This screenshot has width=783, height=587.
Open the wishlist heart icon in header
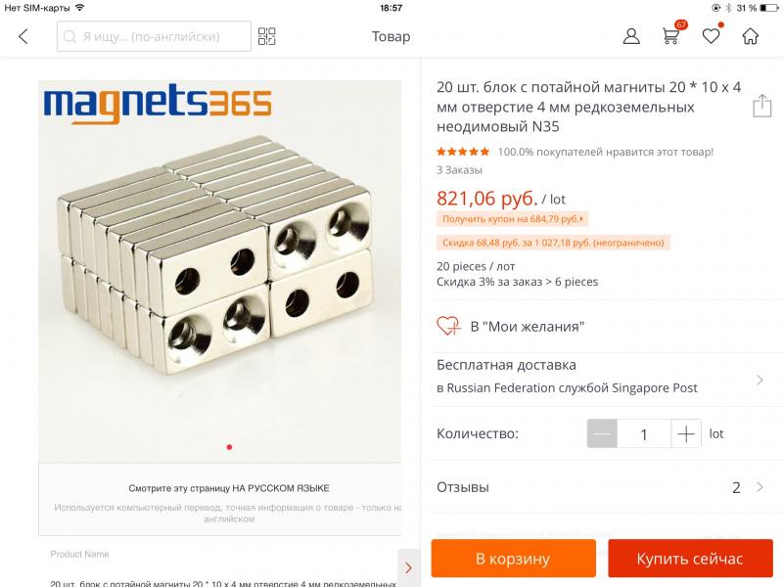pos(711,37)
